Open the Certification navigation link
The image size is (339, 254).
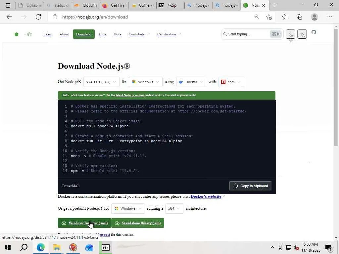[x=167, y=34]
